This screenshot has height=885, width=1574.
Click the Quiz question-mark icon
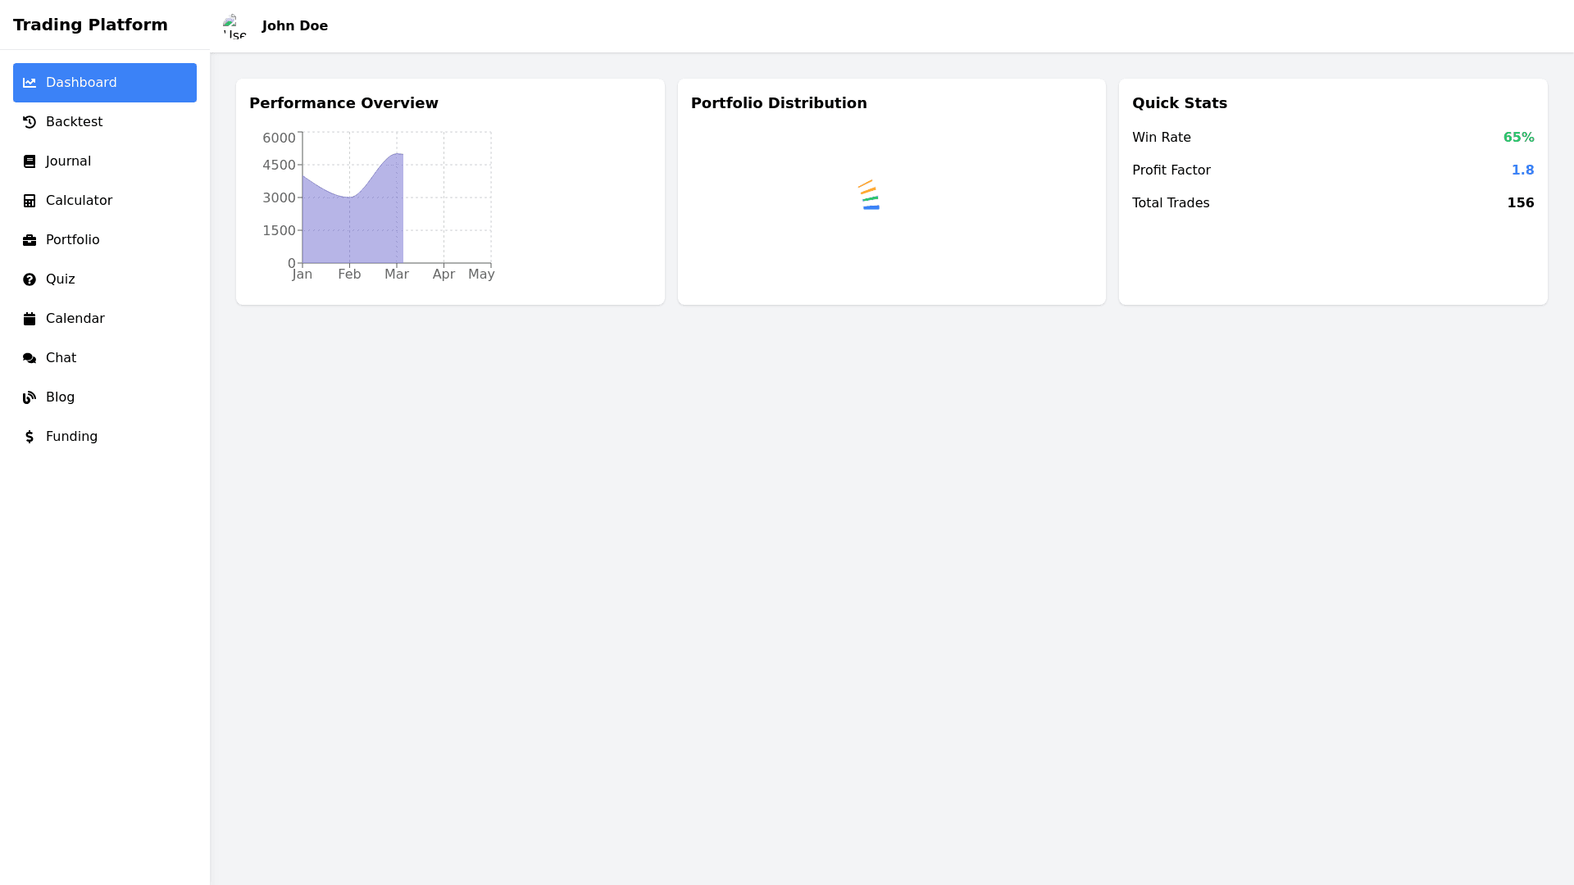(x=30, y=279)
